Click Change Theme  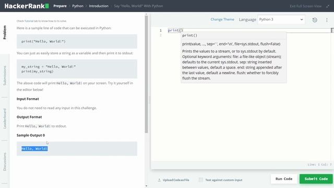pyautogui.click(x=222, y=19)
